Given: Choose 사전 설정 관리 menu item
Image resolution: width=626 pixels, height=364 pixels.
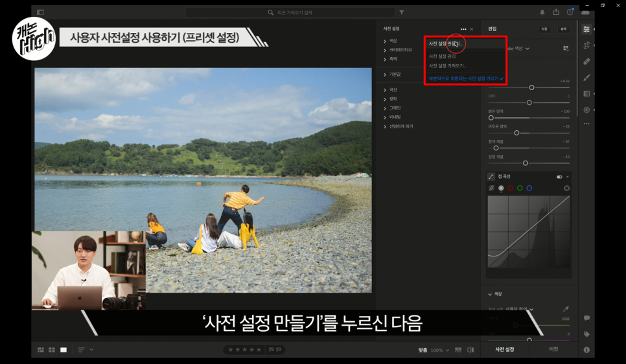Looking at the screenshot, I should 442,56.
